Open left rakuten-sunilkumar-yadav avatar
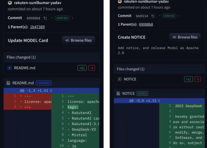 [x=10, y=3]
